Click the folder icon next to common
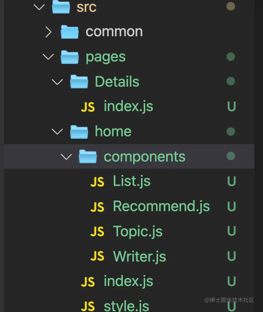The height and width of the screenshot is (312, 263). (70, 32)
